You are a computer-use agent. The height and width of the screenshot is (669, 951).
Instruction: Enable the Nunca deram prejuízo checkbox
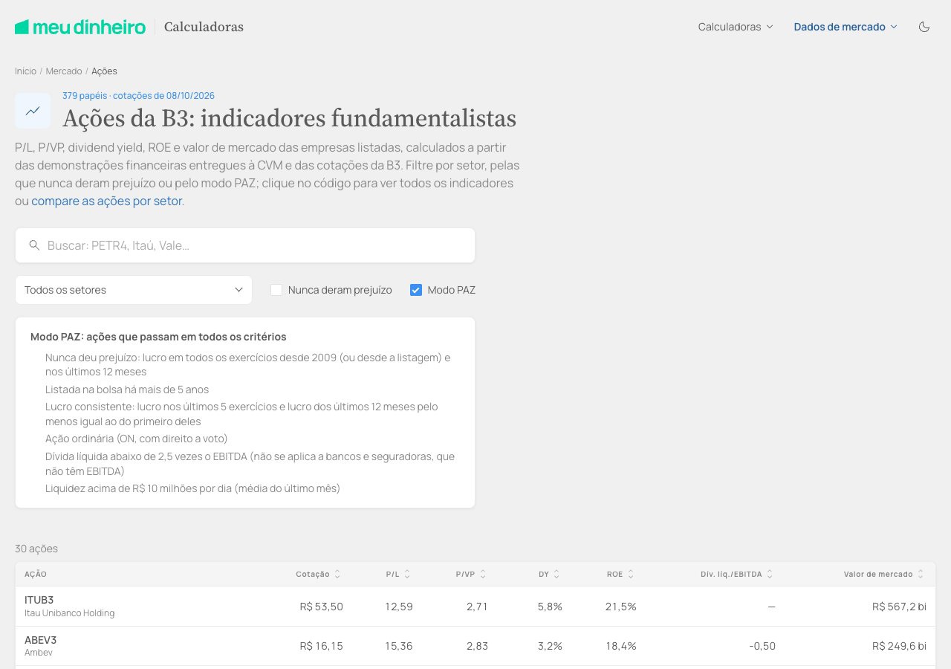click(276, 290)
